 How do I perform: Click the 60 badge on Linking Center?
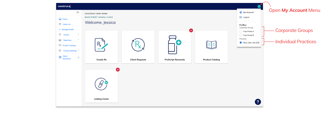coord(118,70)
